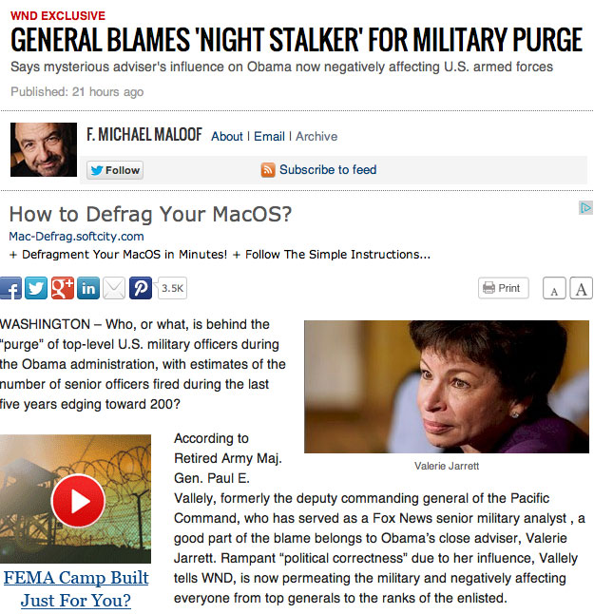Image resolution: width=594 pixels, height=614 pixels.
Task: Open author's Email link
Action: click(x=269, y=136)
